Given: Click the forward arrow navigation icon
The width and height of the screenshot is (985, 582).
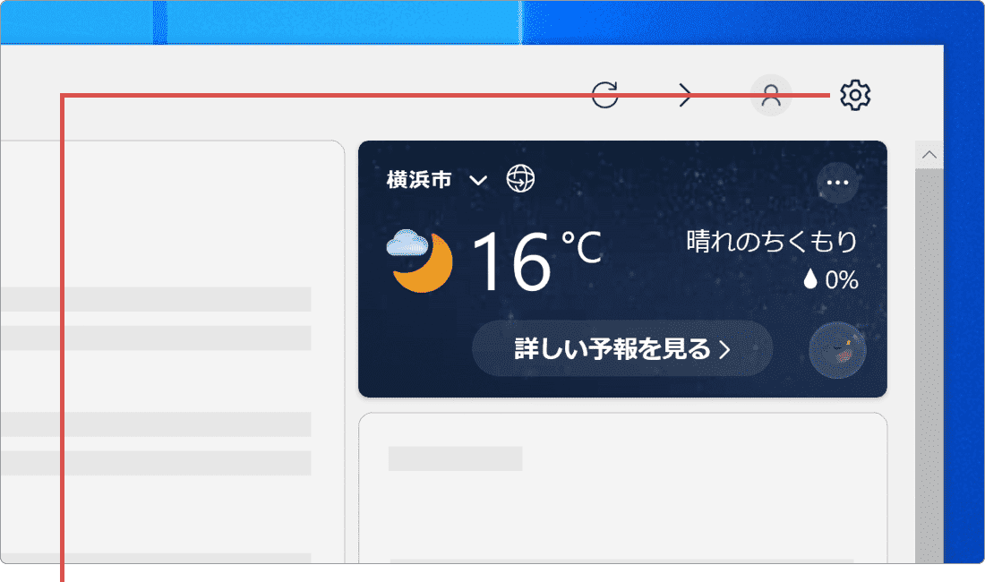Looking at the screenshot, I should coord(685,93).
